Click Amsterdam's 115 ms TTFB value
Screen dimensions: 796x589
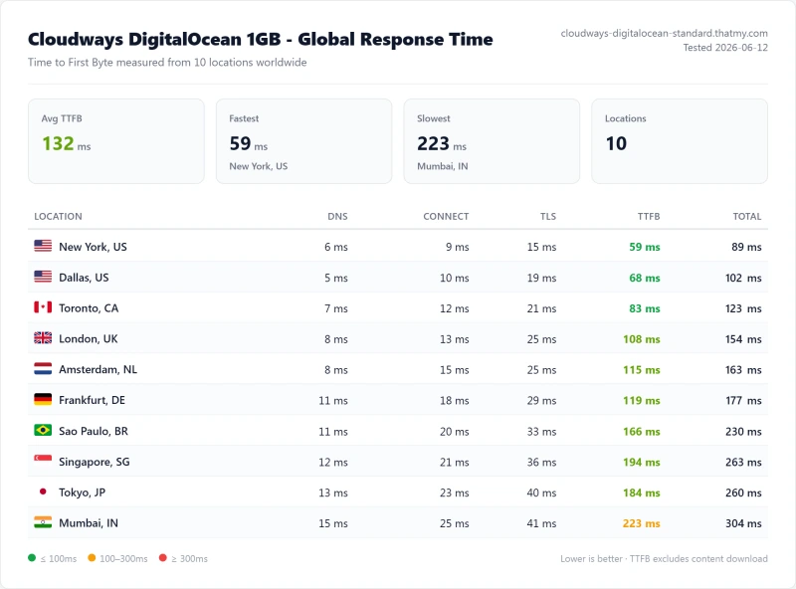[x=642, y=370]
